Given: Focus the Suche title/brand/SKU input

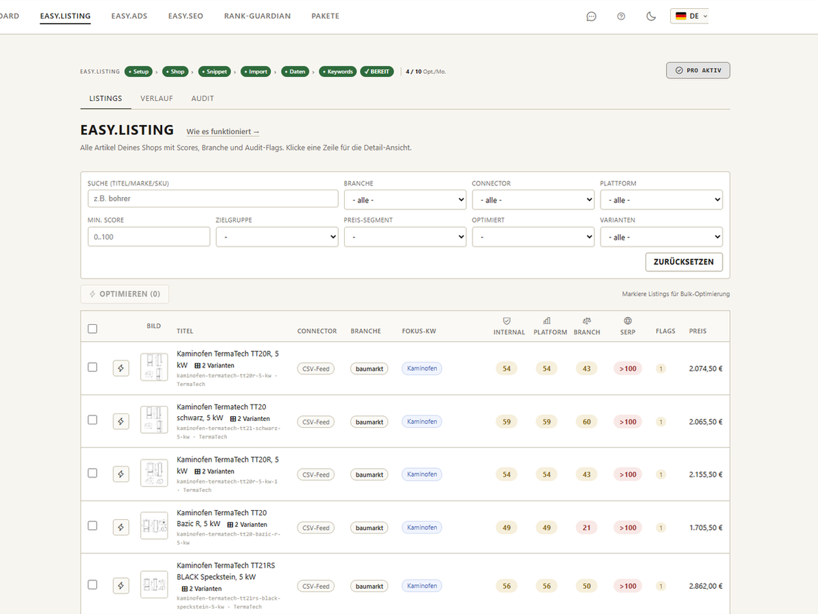Looking at the screenshot, I should (213, 199).
